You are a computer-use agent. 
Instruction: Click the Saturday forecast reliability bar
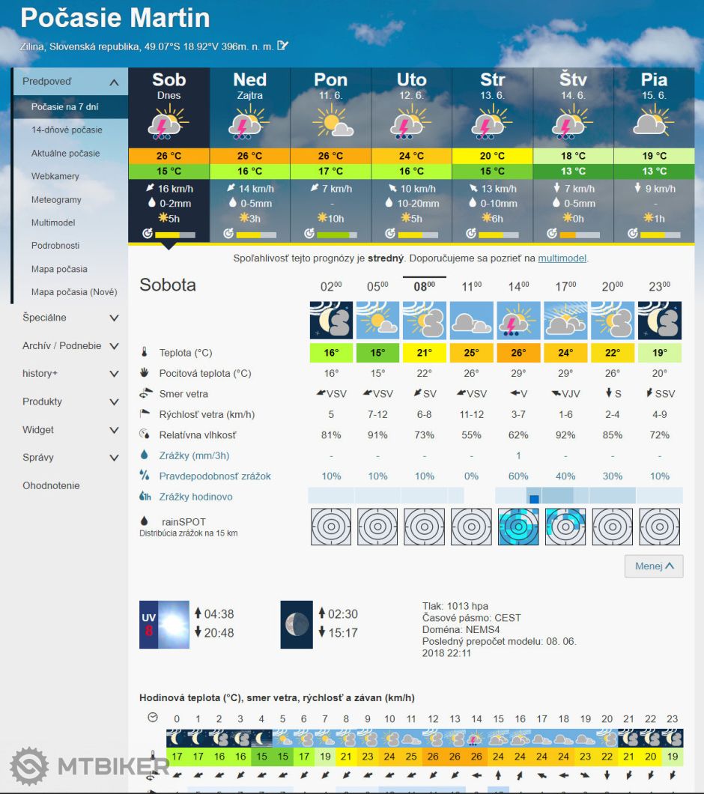(x=177, y=234)
